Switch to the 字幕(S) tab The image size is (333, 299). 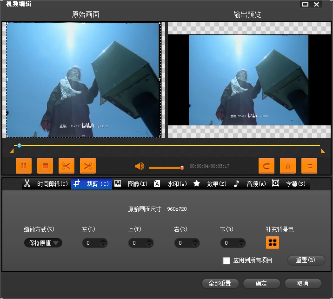[x=289, y=184]
